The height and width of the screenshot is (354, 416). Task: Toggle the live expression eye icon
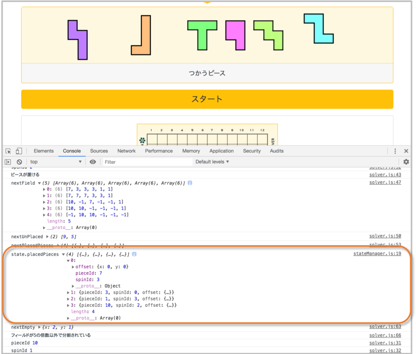point(92,162)
